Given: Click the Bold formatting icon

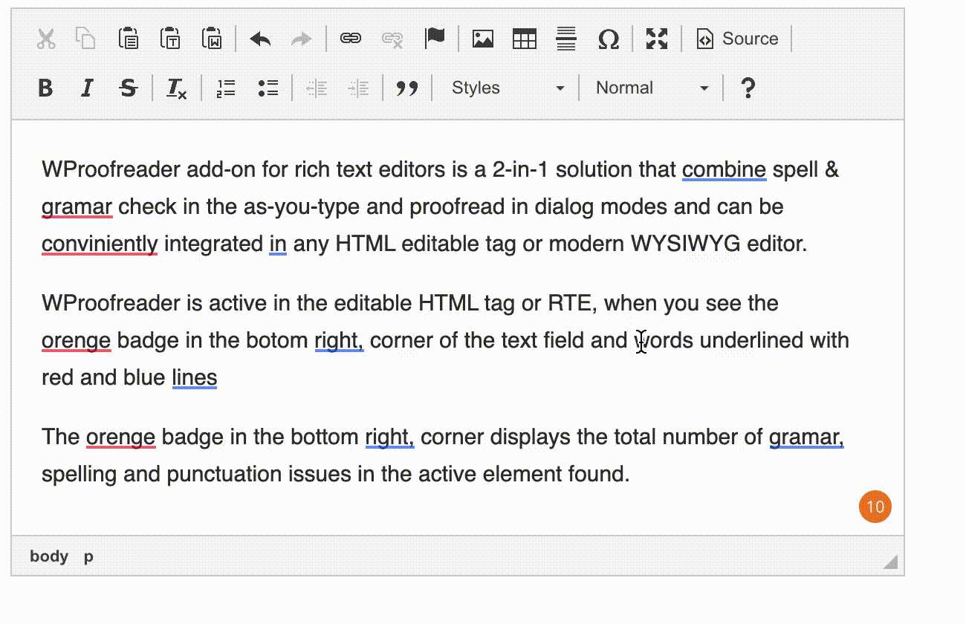Looking at the screenshot, I should 45,88.
